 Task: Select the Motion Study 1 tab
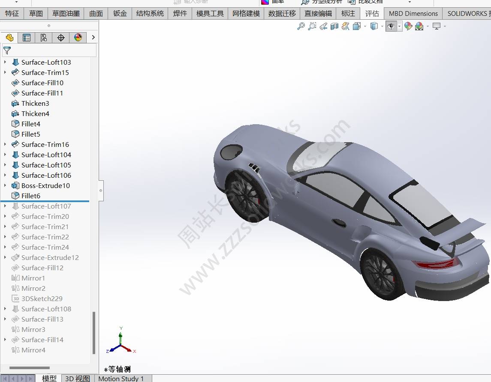point(121,378)
